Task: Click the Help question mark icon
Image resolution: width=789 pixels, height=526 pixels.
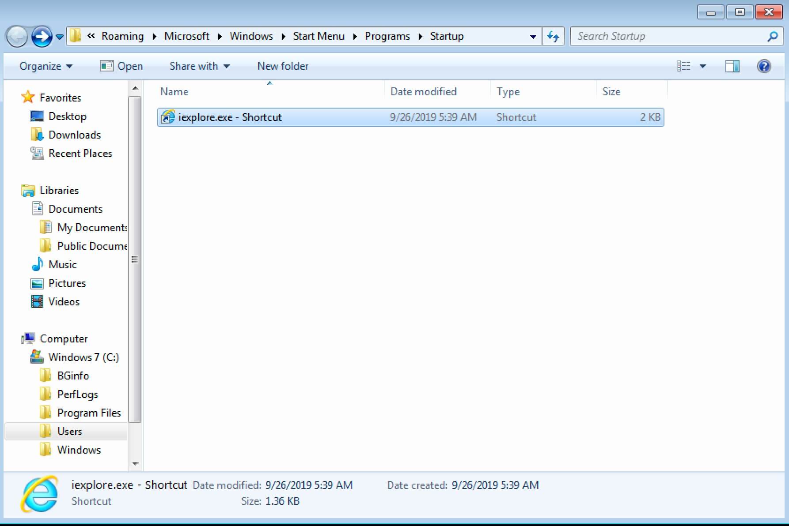Action: point(764,66)
